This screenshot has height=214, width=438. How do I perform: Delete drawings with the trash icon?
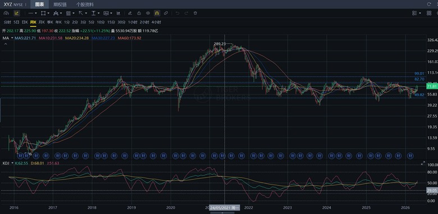tap(195, 13)
